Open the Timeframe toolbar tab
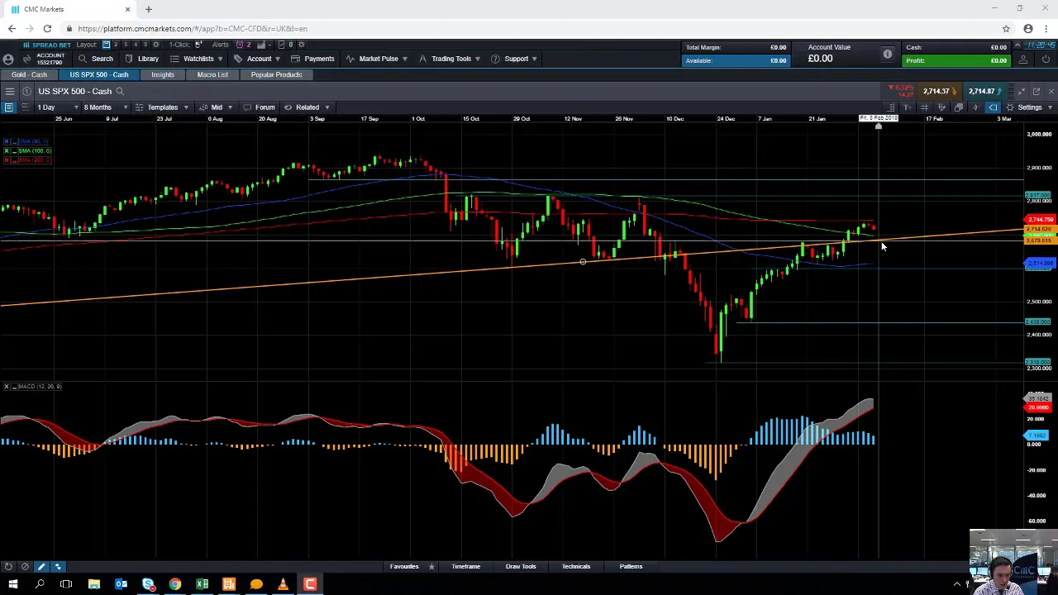 (x=465, y=566)
